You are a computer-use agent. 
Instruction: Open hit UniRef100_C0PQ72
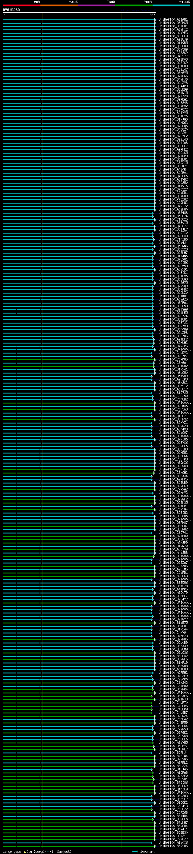pyautogui.click(x=173, y=109)
